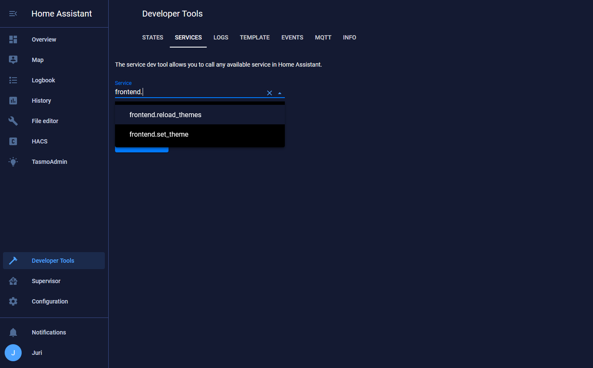Open TasmoAdmin from sidebar

pos(54,162)
